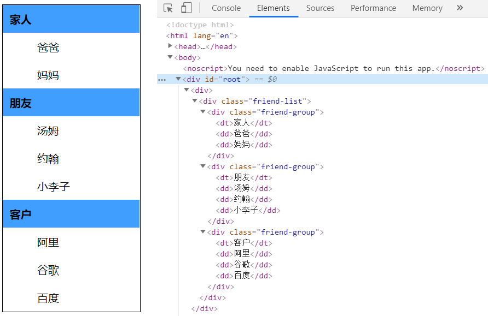Collapse the friend-list div node

195,100
